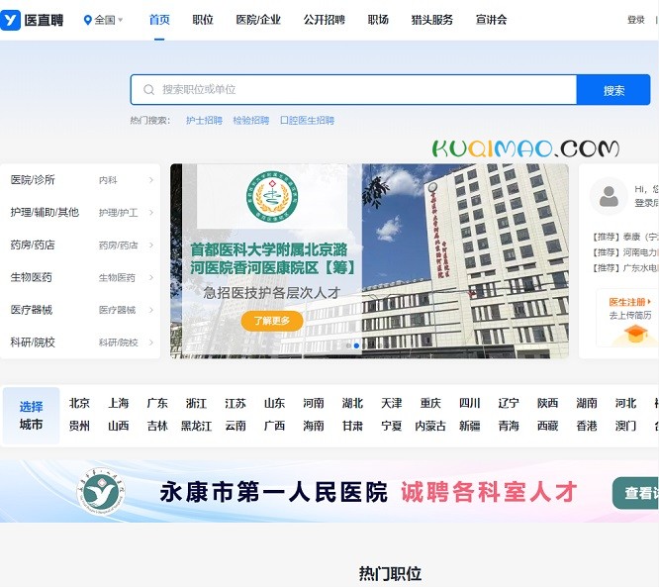Viewport: 659px width, 587px height.
Task: Click the location pin icon
Action: pos(87,20)
